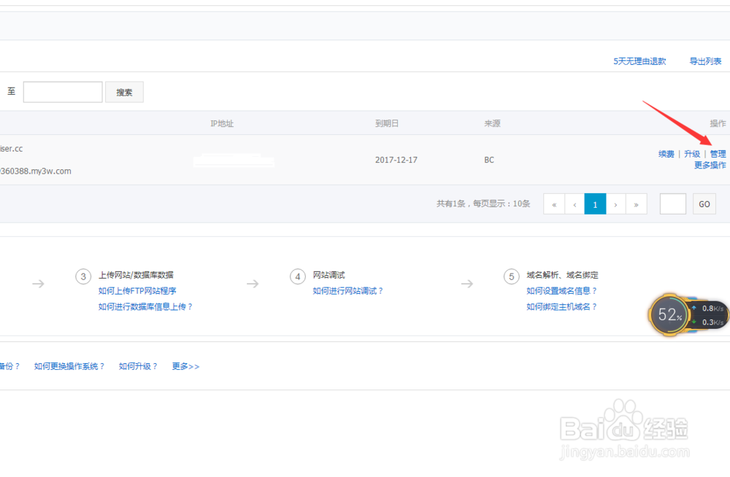Click the GO page jump button
Viewport: 730px width, 477px height.
(704, 203)
